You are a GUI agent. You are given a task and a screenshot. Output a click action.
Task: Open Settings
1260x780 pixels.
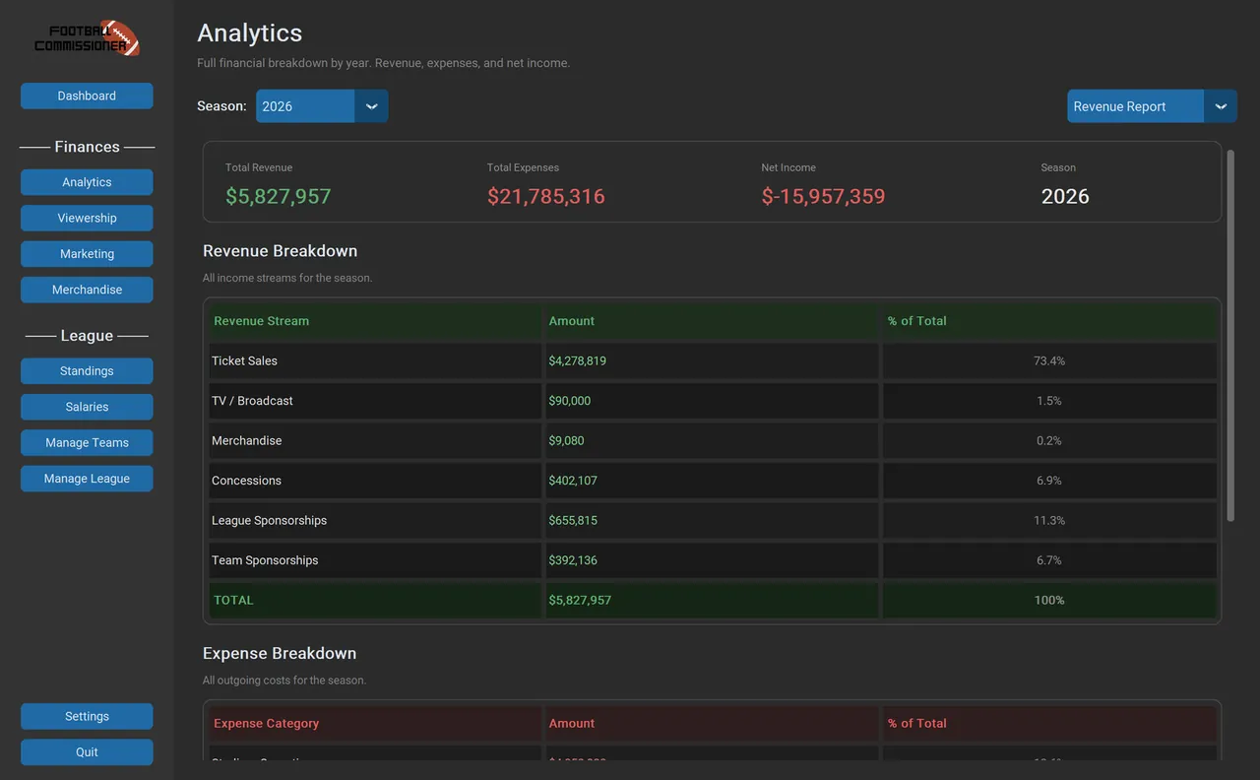[87, 716]
